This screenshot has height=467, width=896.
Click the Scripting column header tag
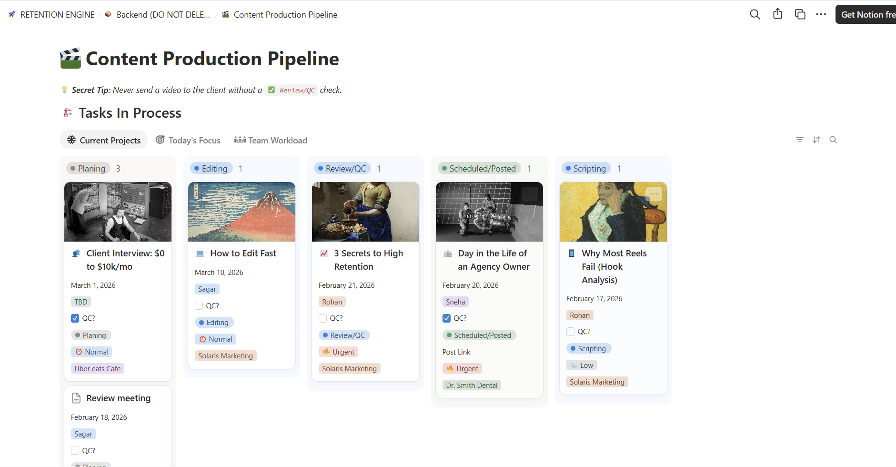click(586, 168)
